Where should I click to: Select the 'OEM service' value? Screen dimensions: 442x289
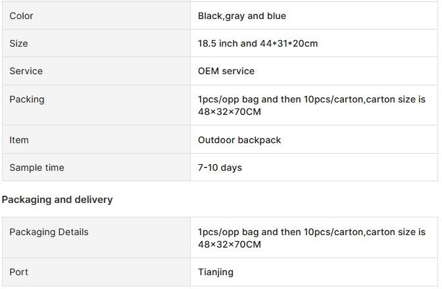(226, 71)
